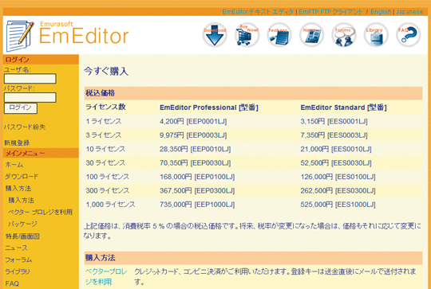Click the ライセンス数 column header

[x=105, y=107]
